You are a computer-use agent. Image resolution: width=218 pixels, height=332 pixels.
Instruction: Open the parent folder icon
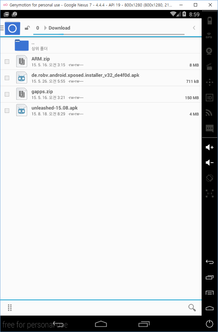click(x=22, y=45)
